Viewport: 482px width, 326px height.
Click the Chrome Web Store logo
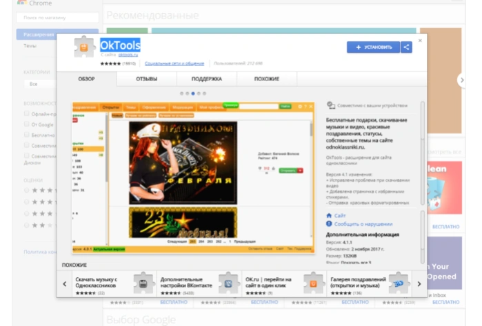pos(22,3)
